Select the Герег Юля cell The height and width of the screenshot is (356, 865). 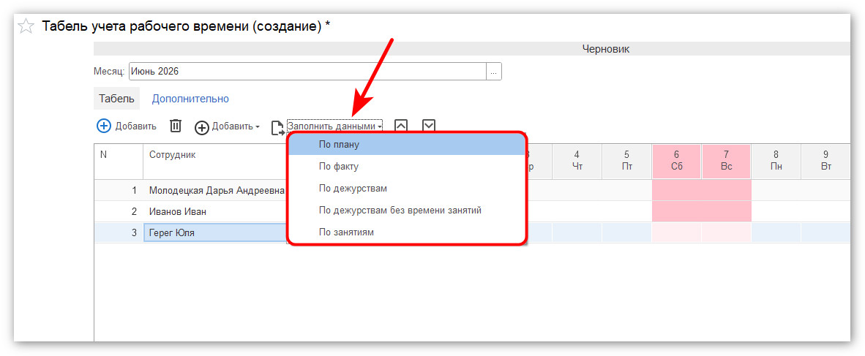tap(215, 232)
